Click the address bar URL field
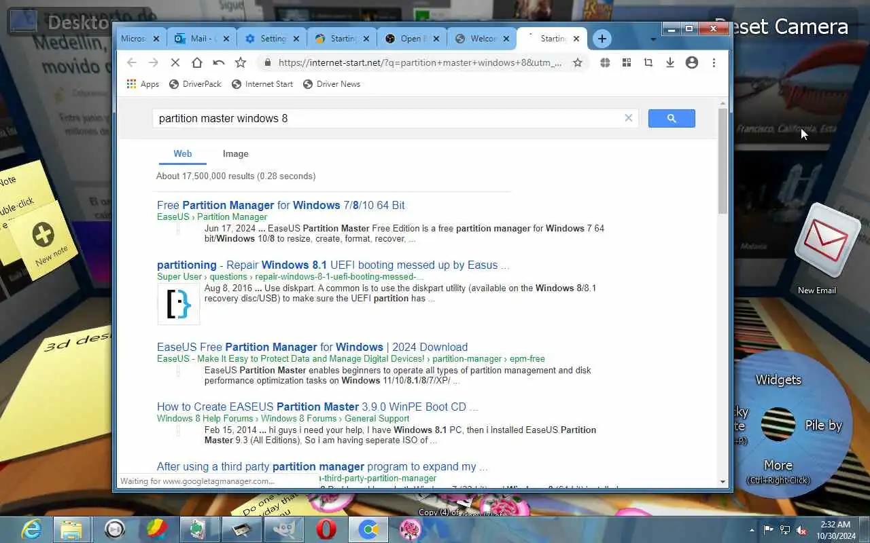 [x=420, y=62]
